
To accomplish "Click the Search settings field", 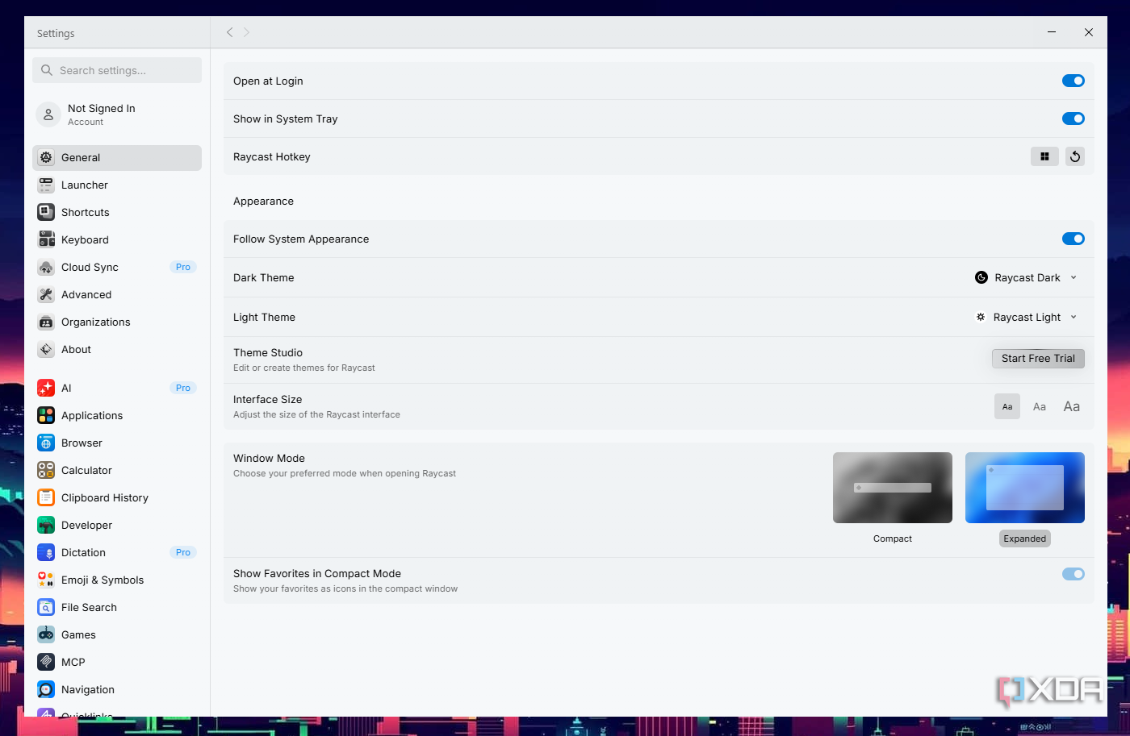I will click(x=117, y=70).
